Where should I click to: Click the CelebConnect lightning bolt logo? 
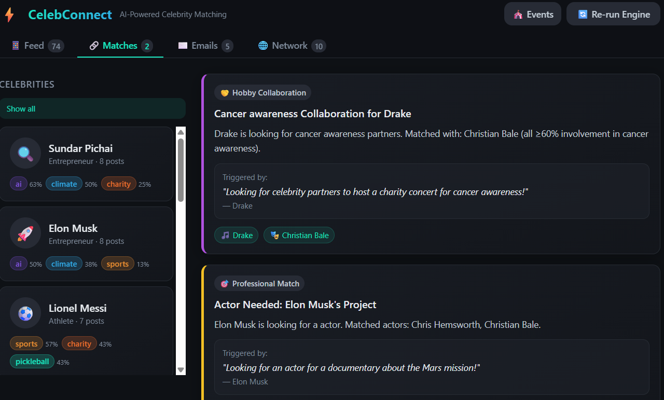[9, 15]
